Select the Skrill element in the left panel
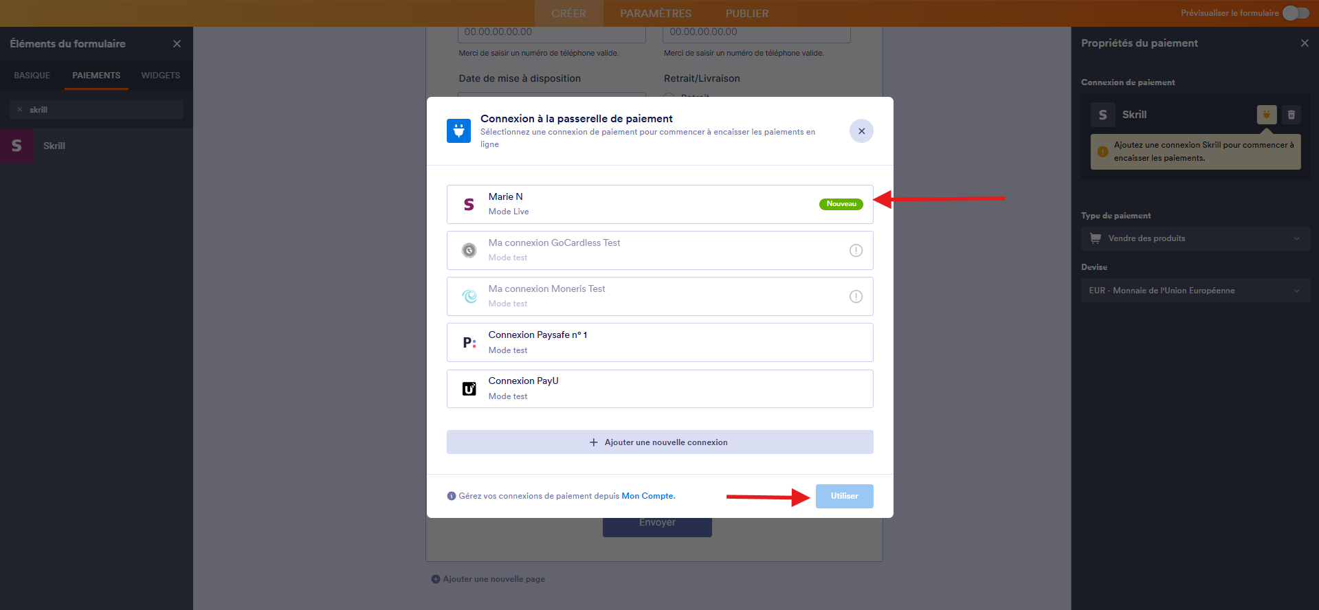The image size is (1319, 610). pyautogui.click(x=54, y=146)
